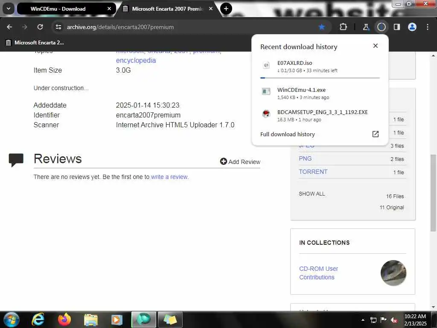Click the CD-ROM collection thumbnail image
This screenshot has height=328, width=437.
click(x=393, y=273)
